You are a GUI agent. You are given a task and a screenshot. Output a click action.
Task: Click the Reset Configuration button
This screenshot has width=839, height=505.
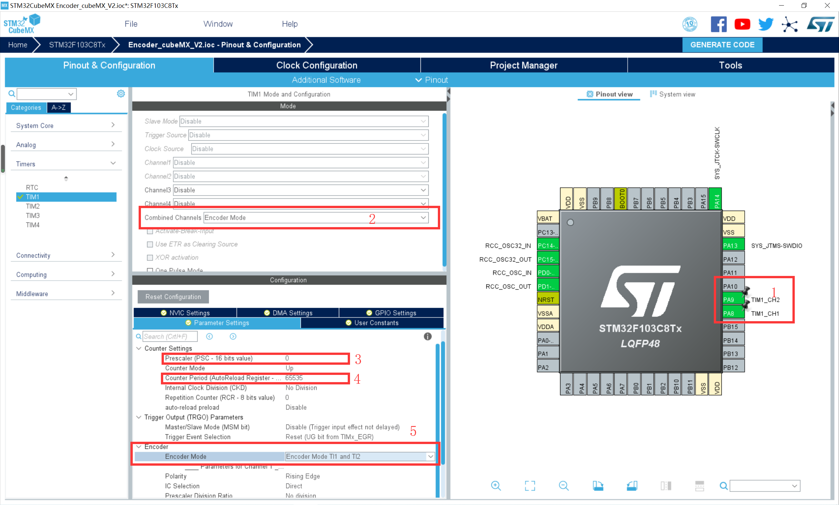pos(173,297)
